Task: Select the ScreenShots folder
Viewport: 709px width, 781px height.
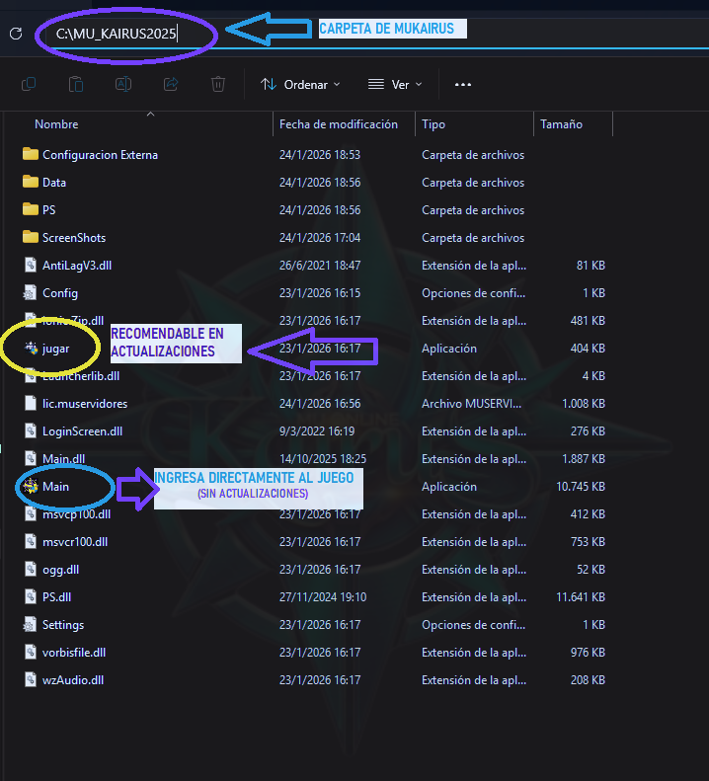Action: [x=73, y=238]
